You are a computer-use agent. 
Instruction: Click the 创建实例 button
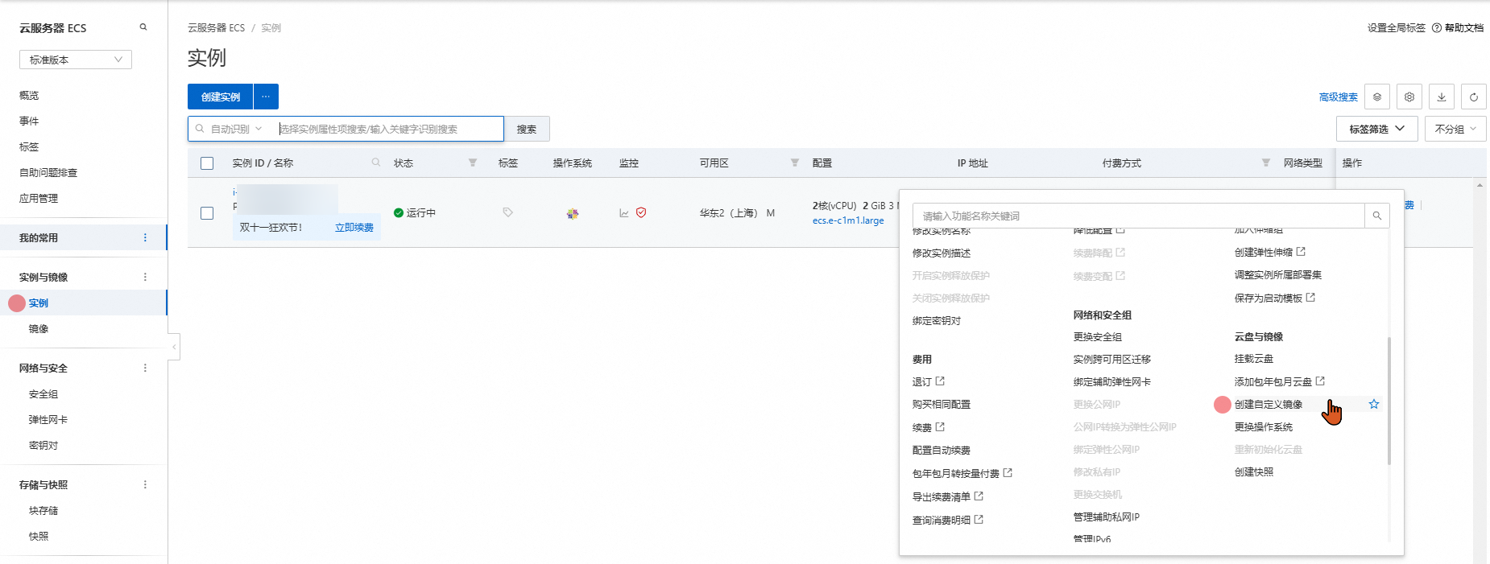pos(220,97)
